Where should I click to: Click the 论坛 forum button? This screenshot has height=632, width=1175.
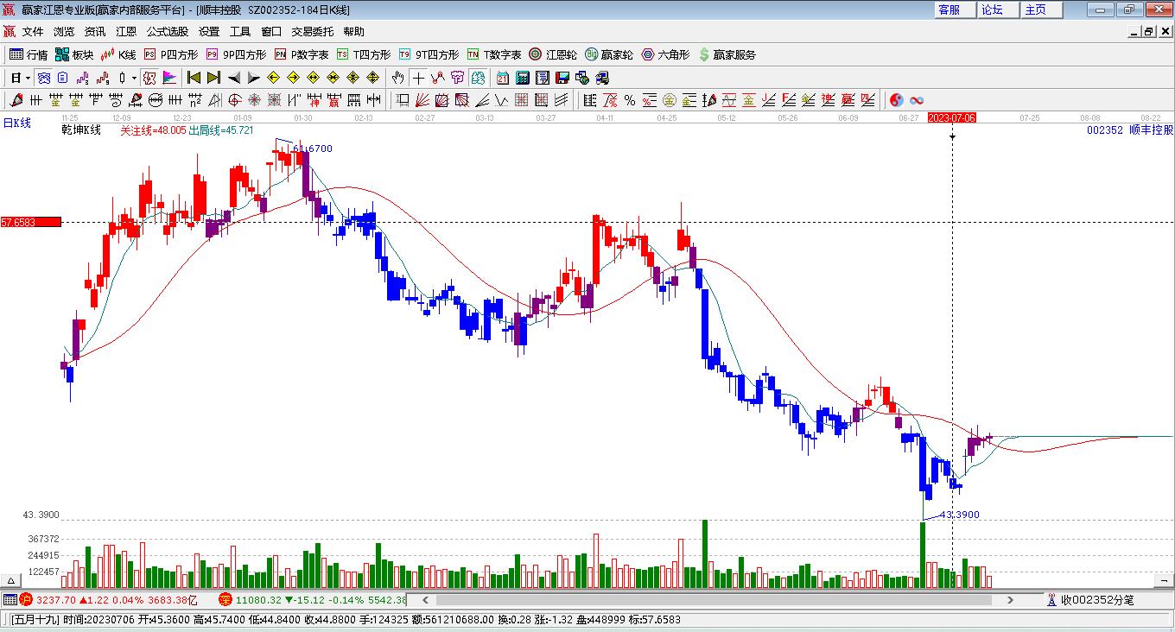click(997, 9)
